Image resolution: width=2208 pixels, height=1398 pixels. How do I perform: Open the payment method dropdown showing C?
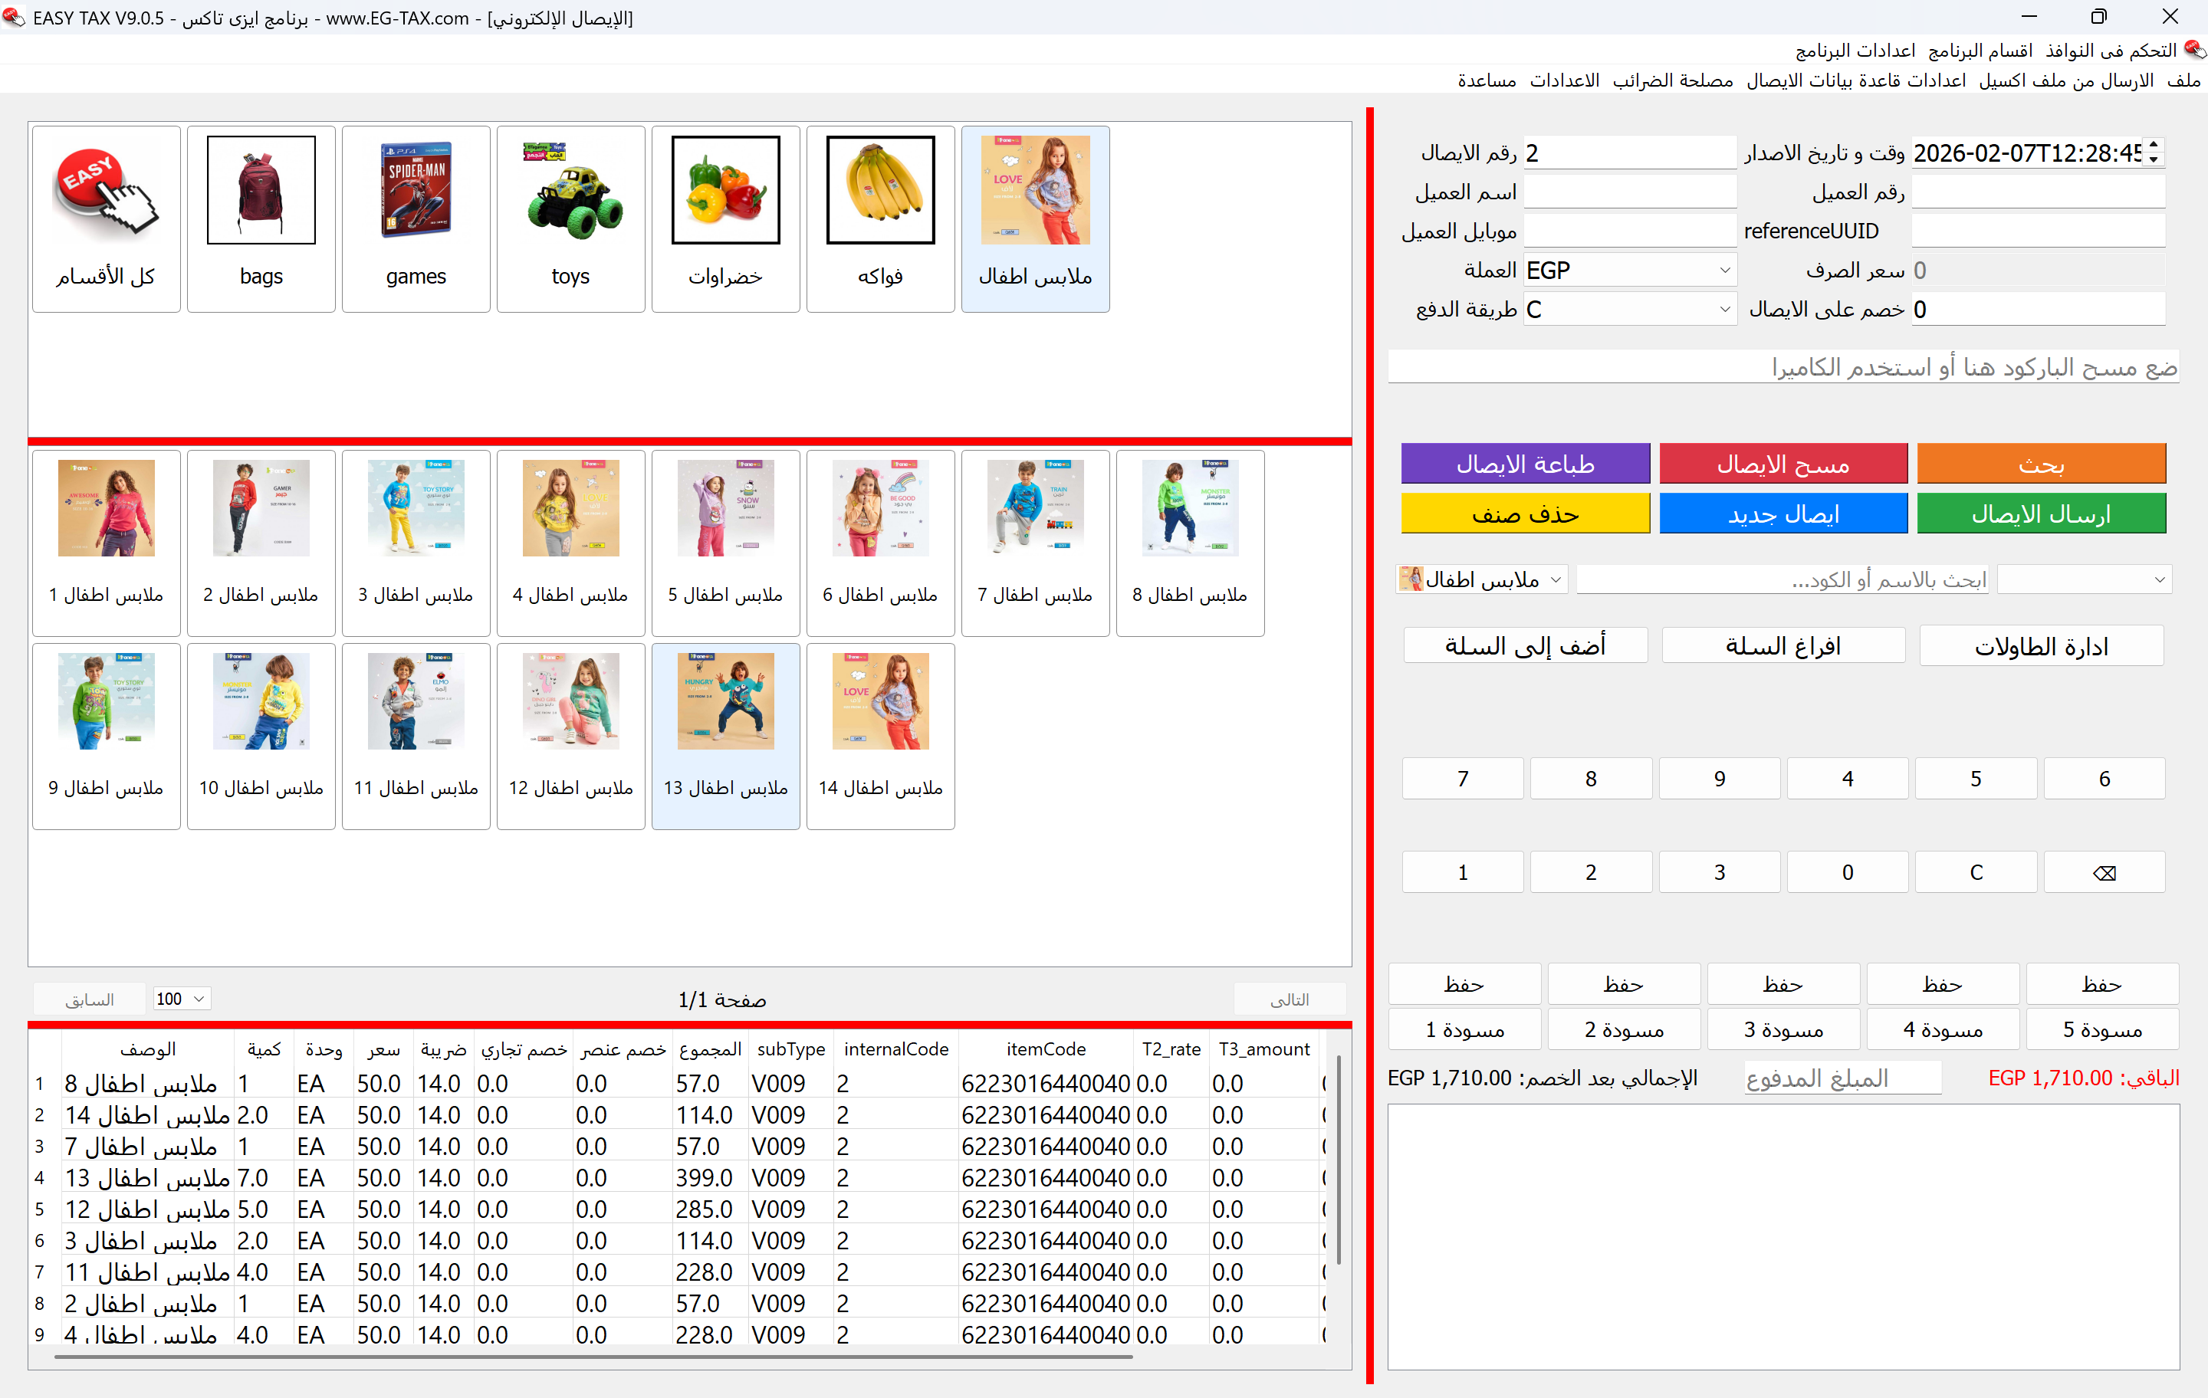click(x=1724, y=310)
